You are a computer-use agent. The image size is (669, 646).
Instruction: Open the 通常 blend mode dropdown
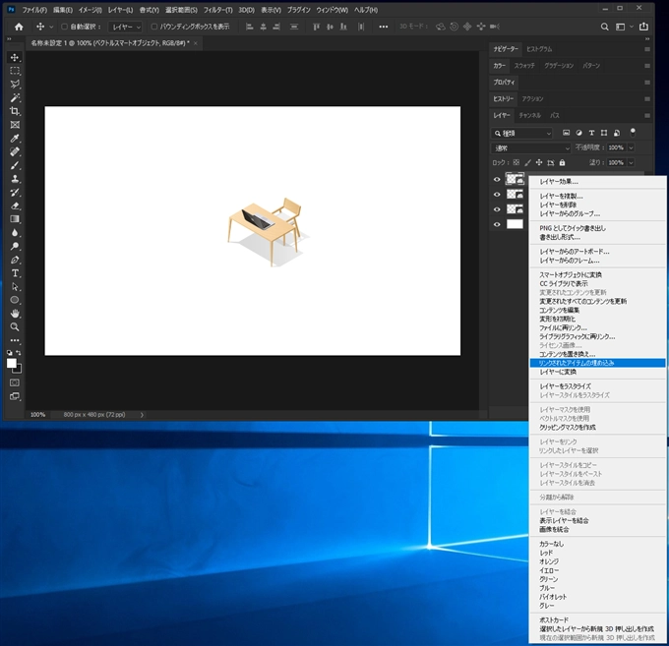coord(531,147)
